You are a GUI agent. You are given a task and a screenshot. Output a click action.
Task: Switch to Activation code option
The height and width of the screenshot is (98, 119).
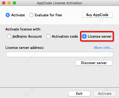coord(48,36)
